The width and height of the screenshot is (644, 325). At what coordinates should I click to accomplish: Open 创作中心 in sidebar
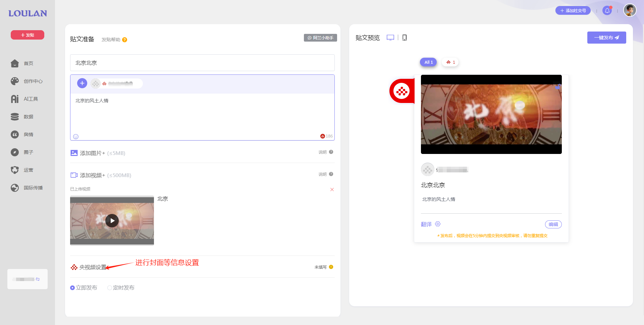(x=33, y=81)
